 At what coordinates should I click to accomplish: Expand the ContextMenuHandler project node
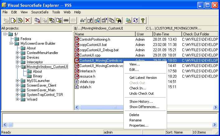(x=17, y=53)
